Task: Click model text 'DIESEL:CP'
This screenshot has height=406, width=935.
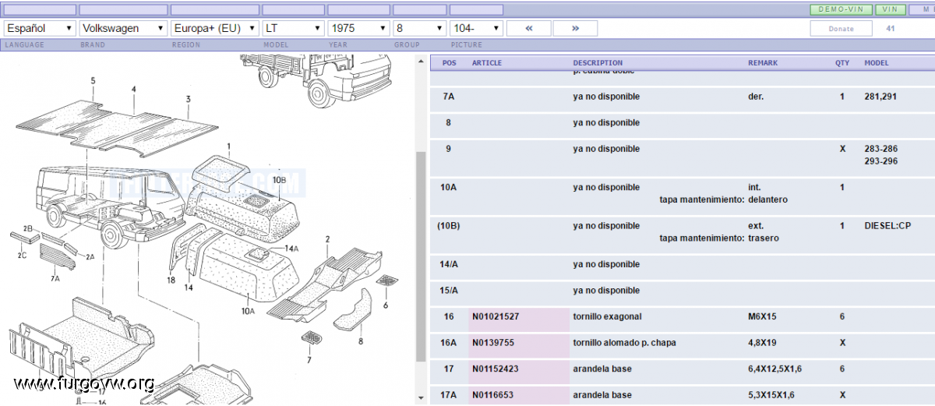Action: (x=887, y=226)
